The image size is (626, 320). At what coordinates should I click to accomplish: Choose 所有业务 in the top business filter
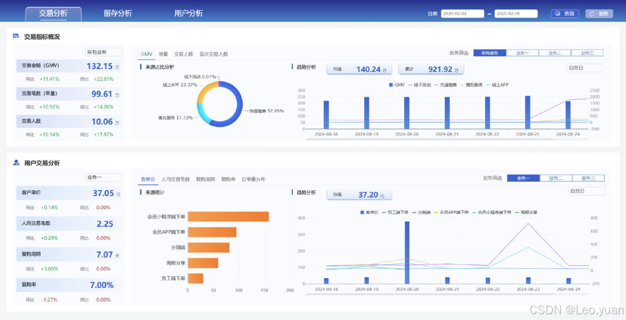[489, 53]
